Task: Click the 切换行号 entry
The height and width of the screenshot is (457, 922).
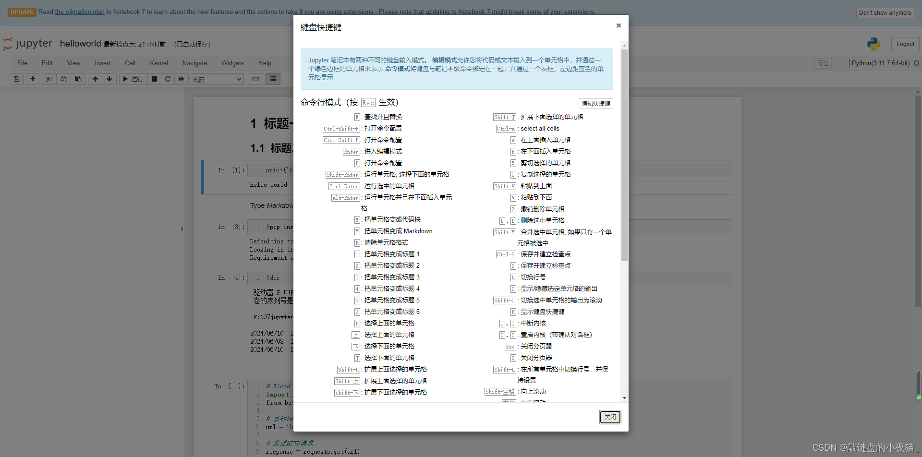Action: [x=533, y=277]
